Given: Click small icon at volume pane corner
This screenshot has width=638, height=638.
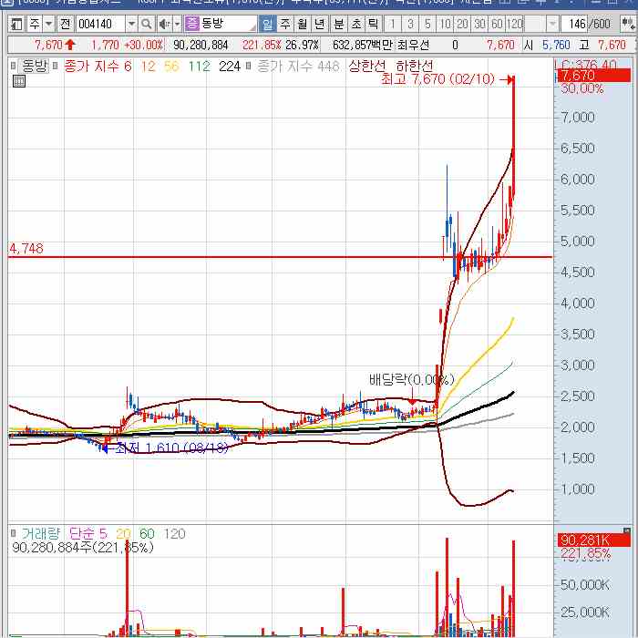Looking at the screenshot, I should (x=627, y=530).
